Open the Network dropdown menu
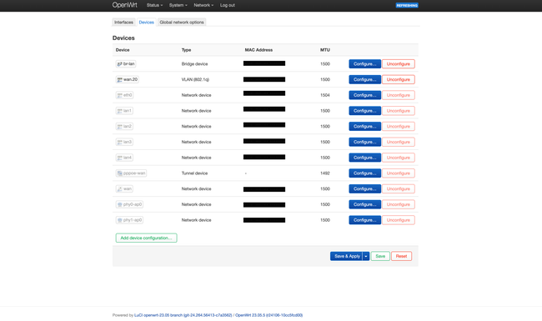 203,5
